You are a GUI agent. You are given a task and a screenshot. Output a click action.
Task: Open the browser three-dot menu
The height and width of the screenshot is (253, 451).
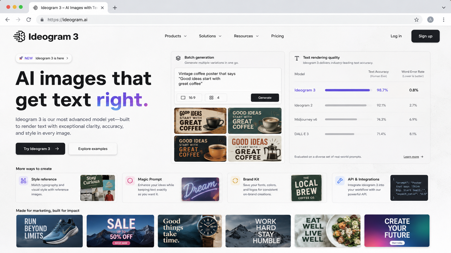coord(443,20)
